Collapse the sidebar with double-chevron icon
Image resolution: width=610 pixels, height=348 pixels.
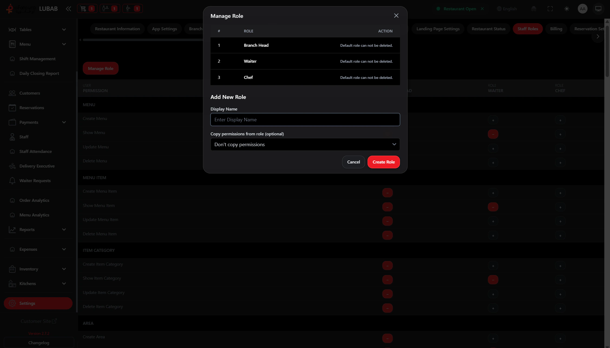tap(68, 9)
